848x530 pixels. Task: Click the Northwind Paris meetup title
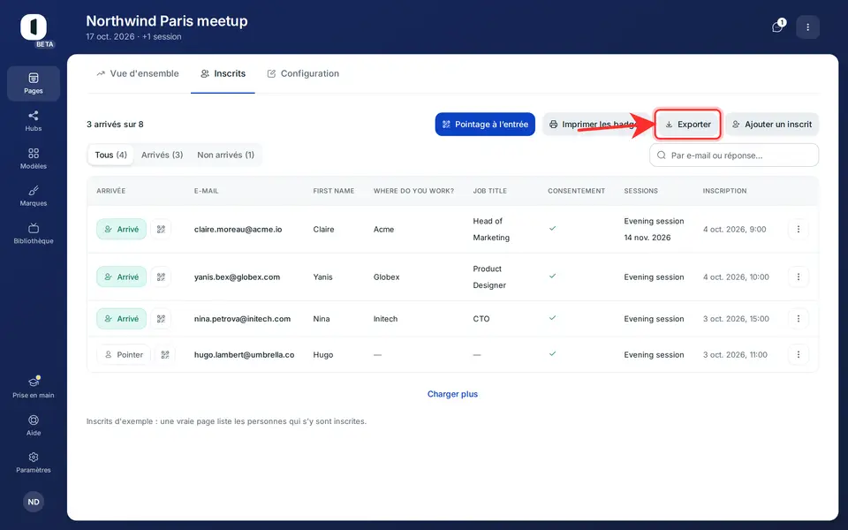pos(167,21)
